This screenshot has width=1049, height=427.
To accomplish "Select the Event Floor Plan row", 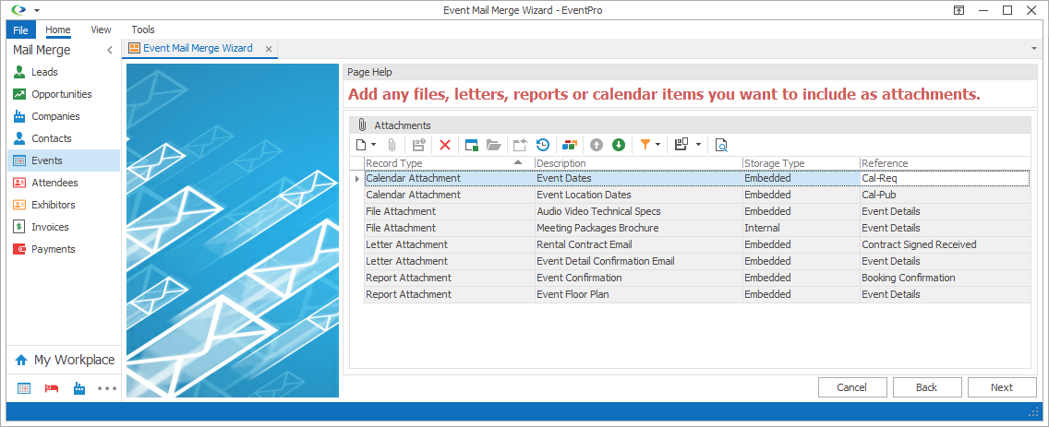I will coord(697,294).
